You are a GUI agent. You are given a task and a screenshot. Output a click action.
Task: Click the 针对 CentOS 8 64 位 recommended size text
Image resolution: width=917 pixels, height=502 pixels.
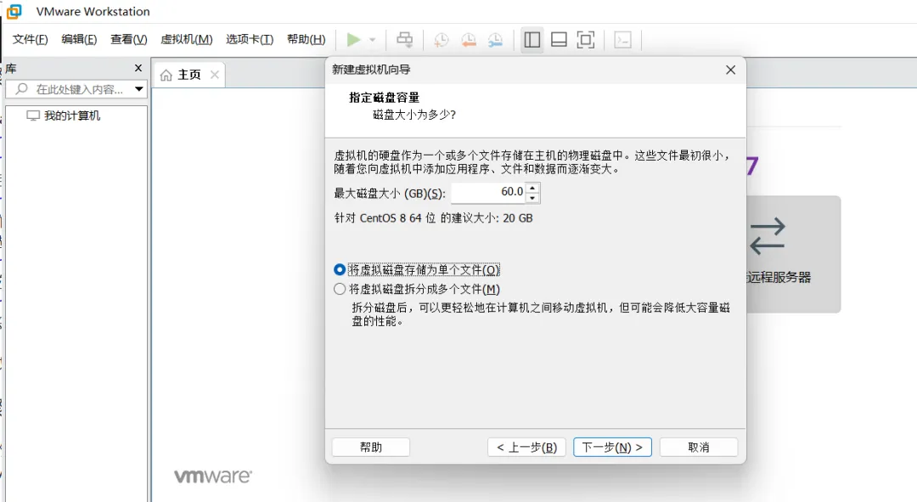pos(433,218)
